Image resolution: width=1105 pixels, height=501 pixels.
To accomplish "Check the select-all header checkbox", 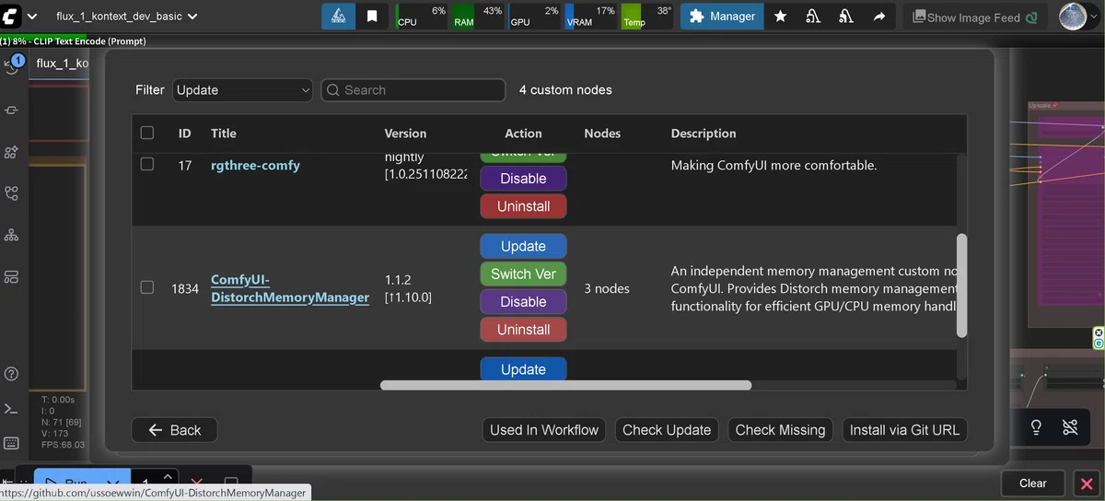I will click(x=147, y=133).
